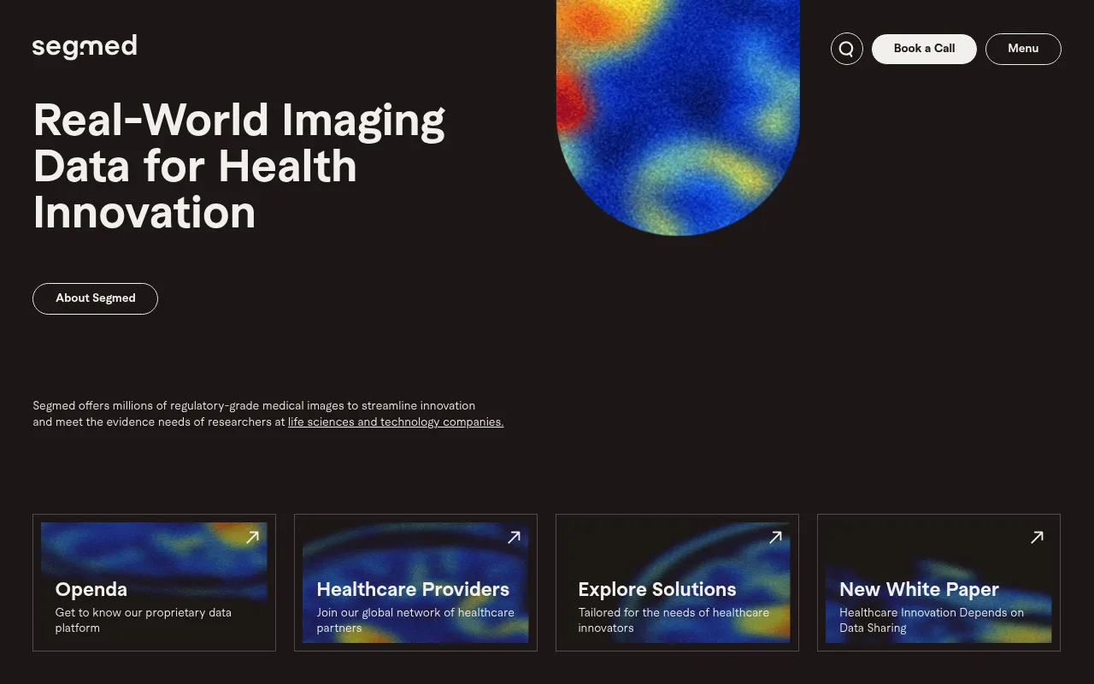
Task: Click 'Healthcare Innovation Depends on Data Sharing' text
Action: point(932,620)
